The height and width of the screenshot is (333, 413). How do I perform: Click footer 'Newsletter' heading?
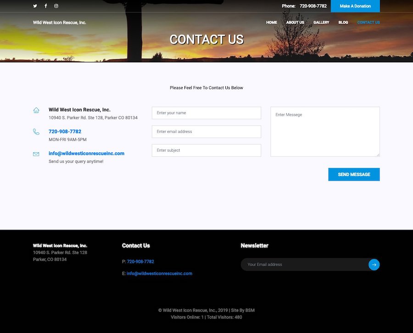pyautogui.click(x=254, y=245)
